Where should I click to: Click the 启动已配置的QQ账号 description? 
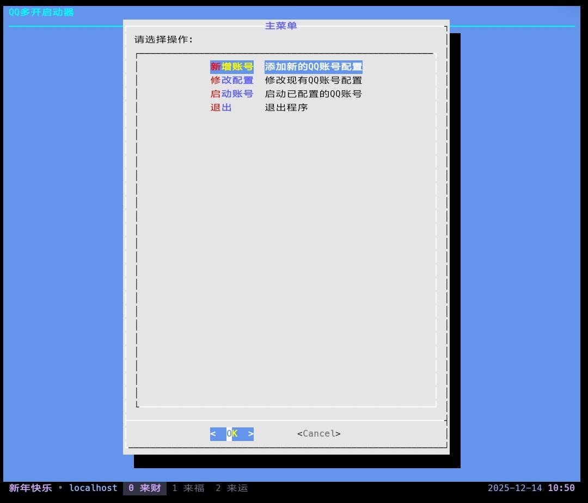pos(314,94)
